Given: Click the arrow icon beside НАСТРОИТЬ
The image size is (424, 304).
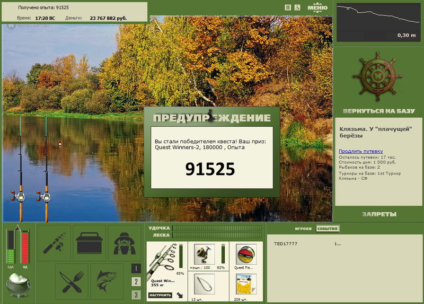Looking at the screenshot, I should pos(180,295).
